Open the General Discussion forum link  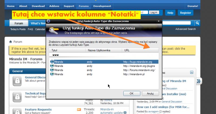pos(35,77)
